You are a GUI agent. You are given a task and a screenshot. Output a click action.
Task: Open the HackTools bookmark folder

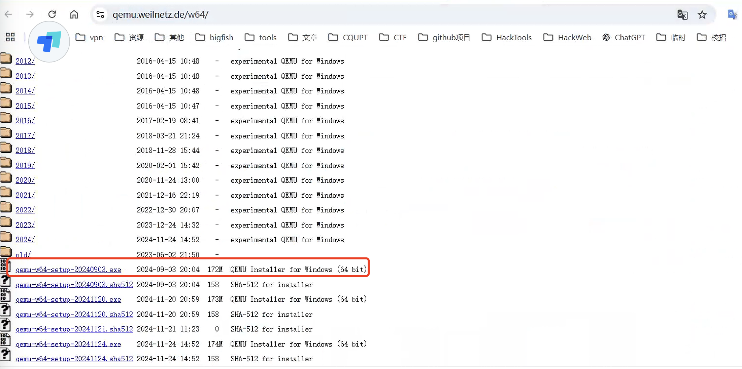[x=507, y=37]
